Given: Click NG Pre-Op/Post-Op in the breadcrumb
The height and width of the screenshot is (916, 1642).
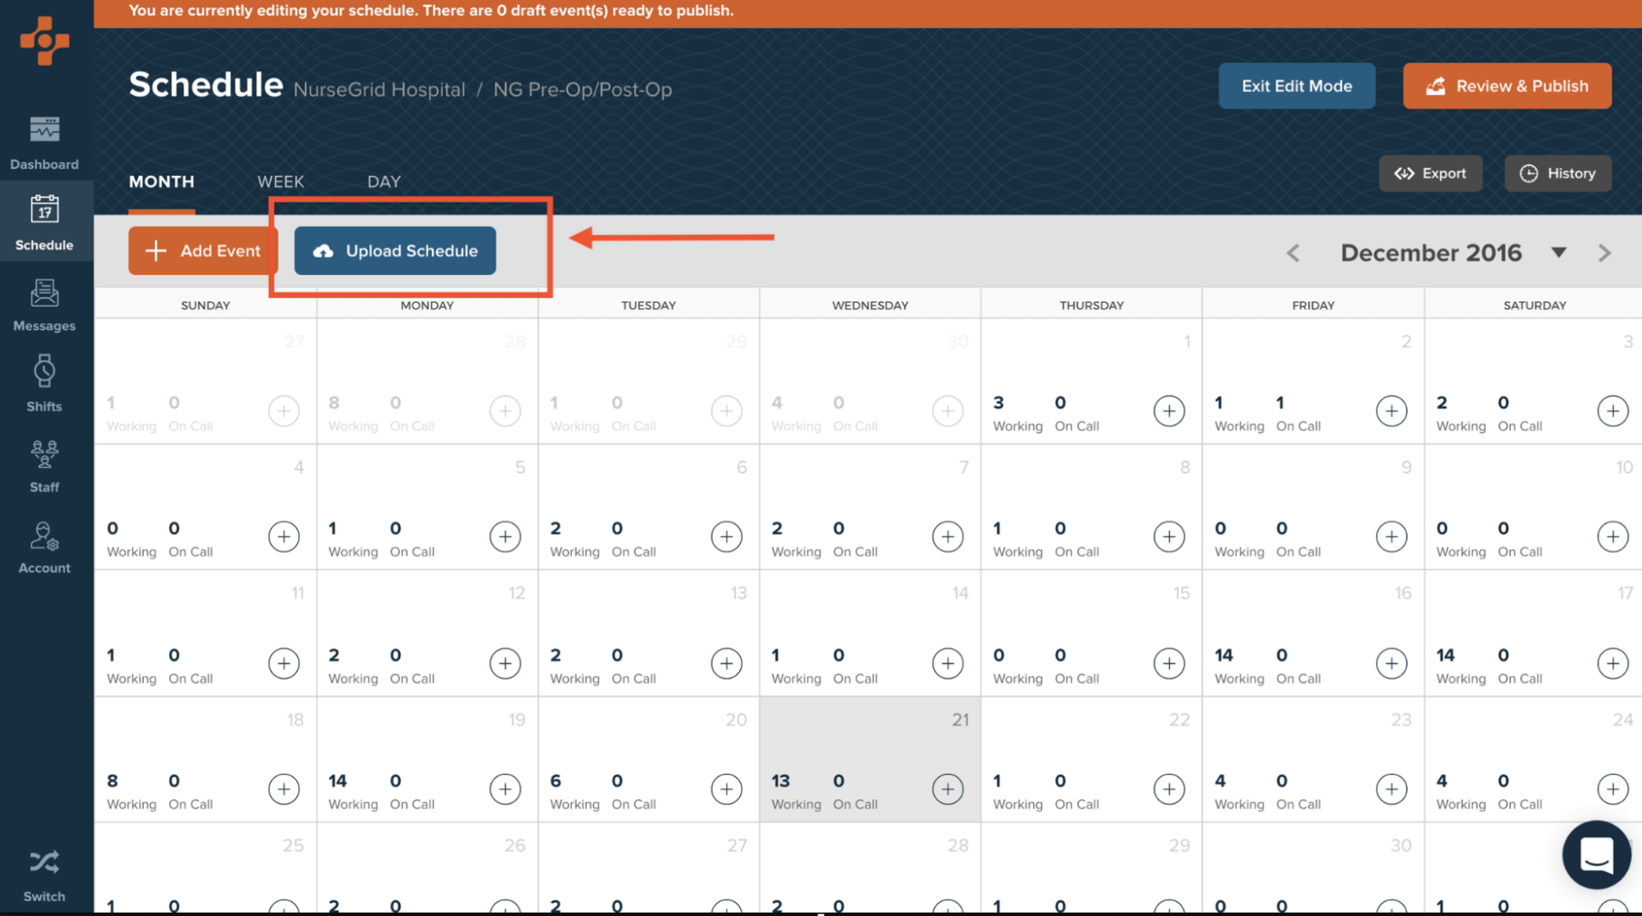Looking at the screenshot, I should click(x=582, y=90).
